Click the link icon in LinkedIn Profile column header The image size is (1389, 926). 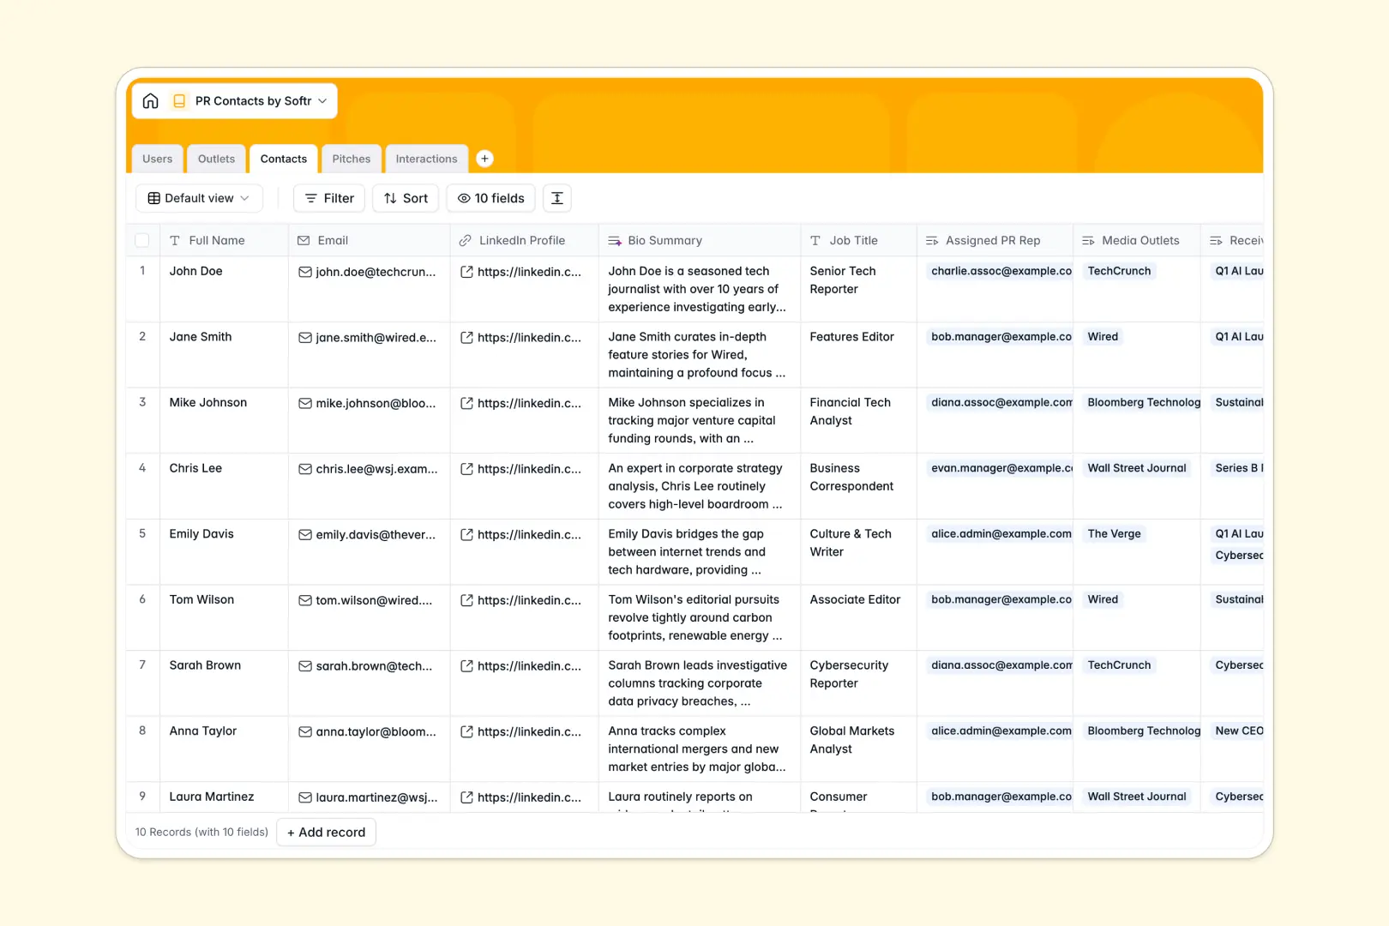click(x=466, y=240)
